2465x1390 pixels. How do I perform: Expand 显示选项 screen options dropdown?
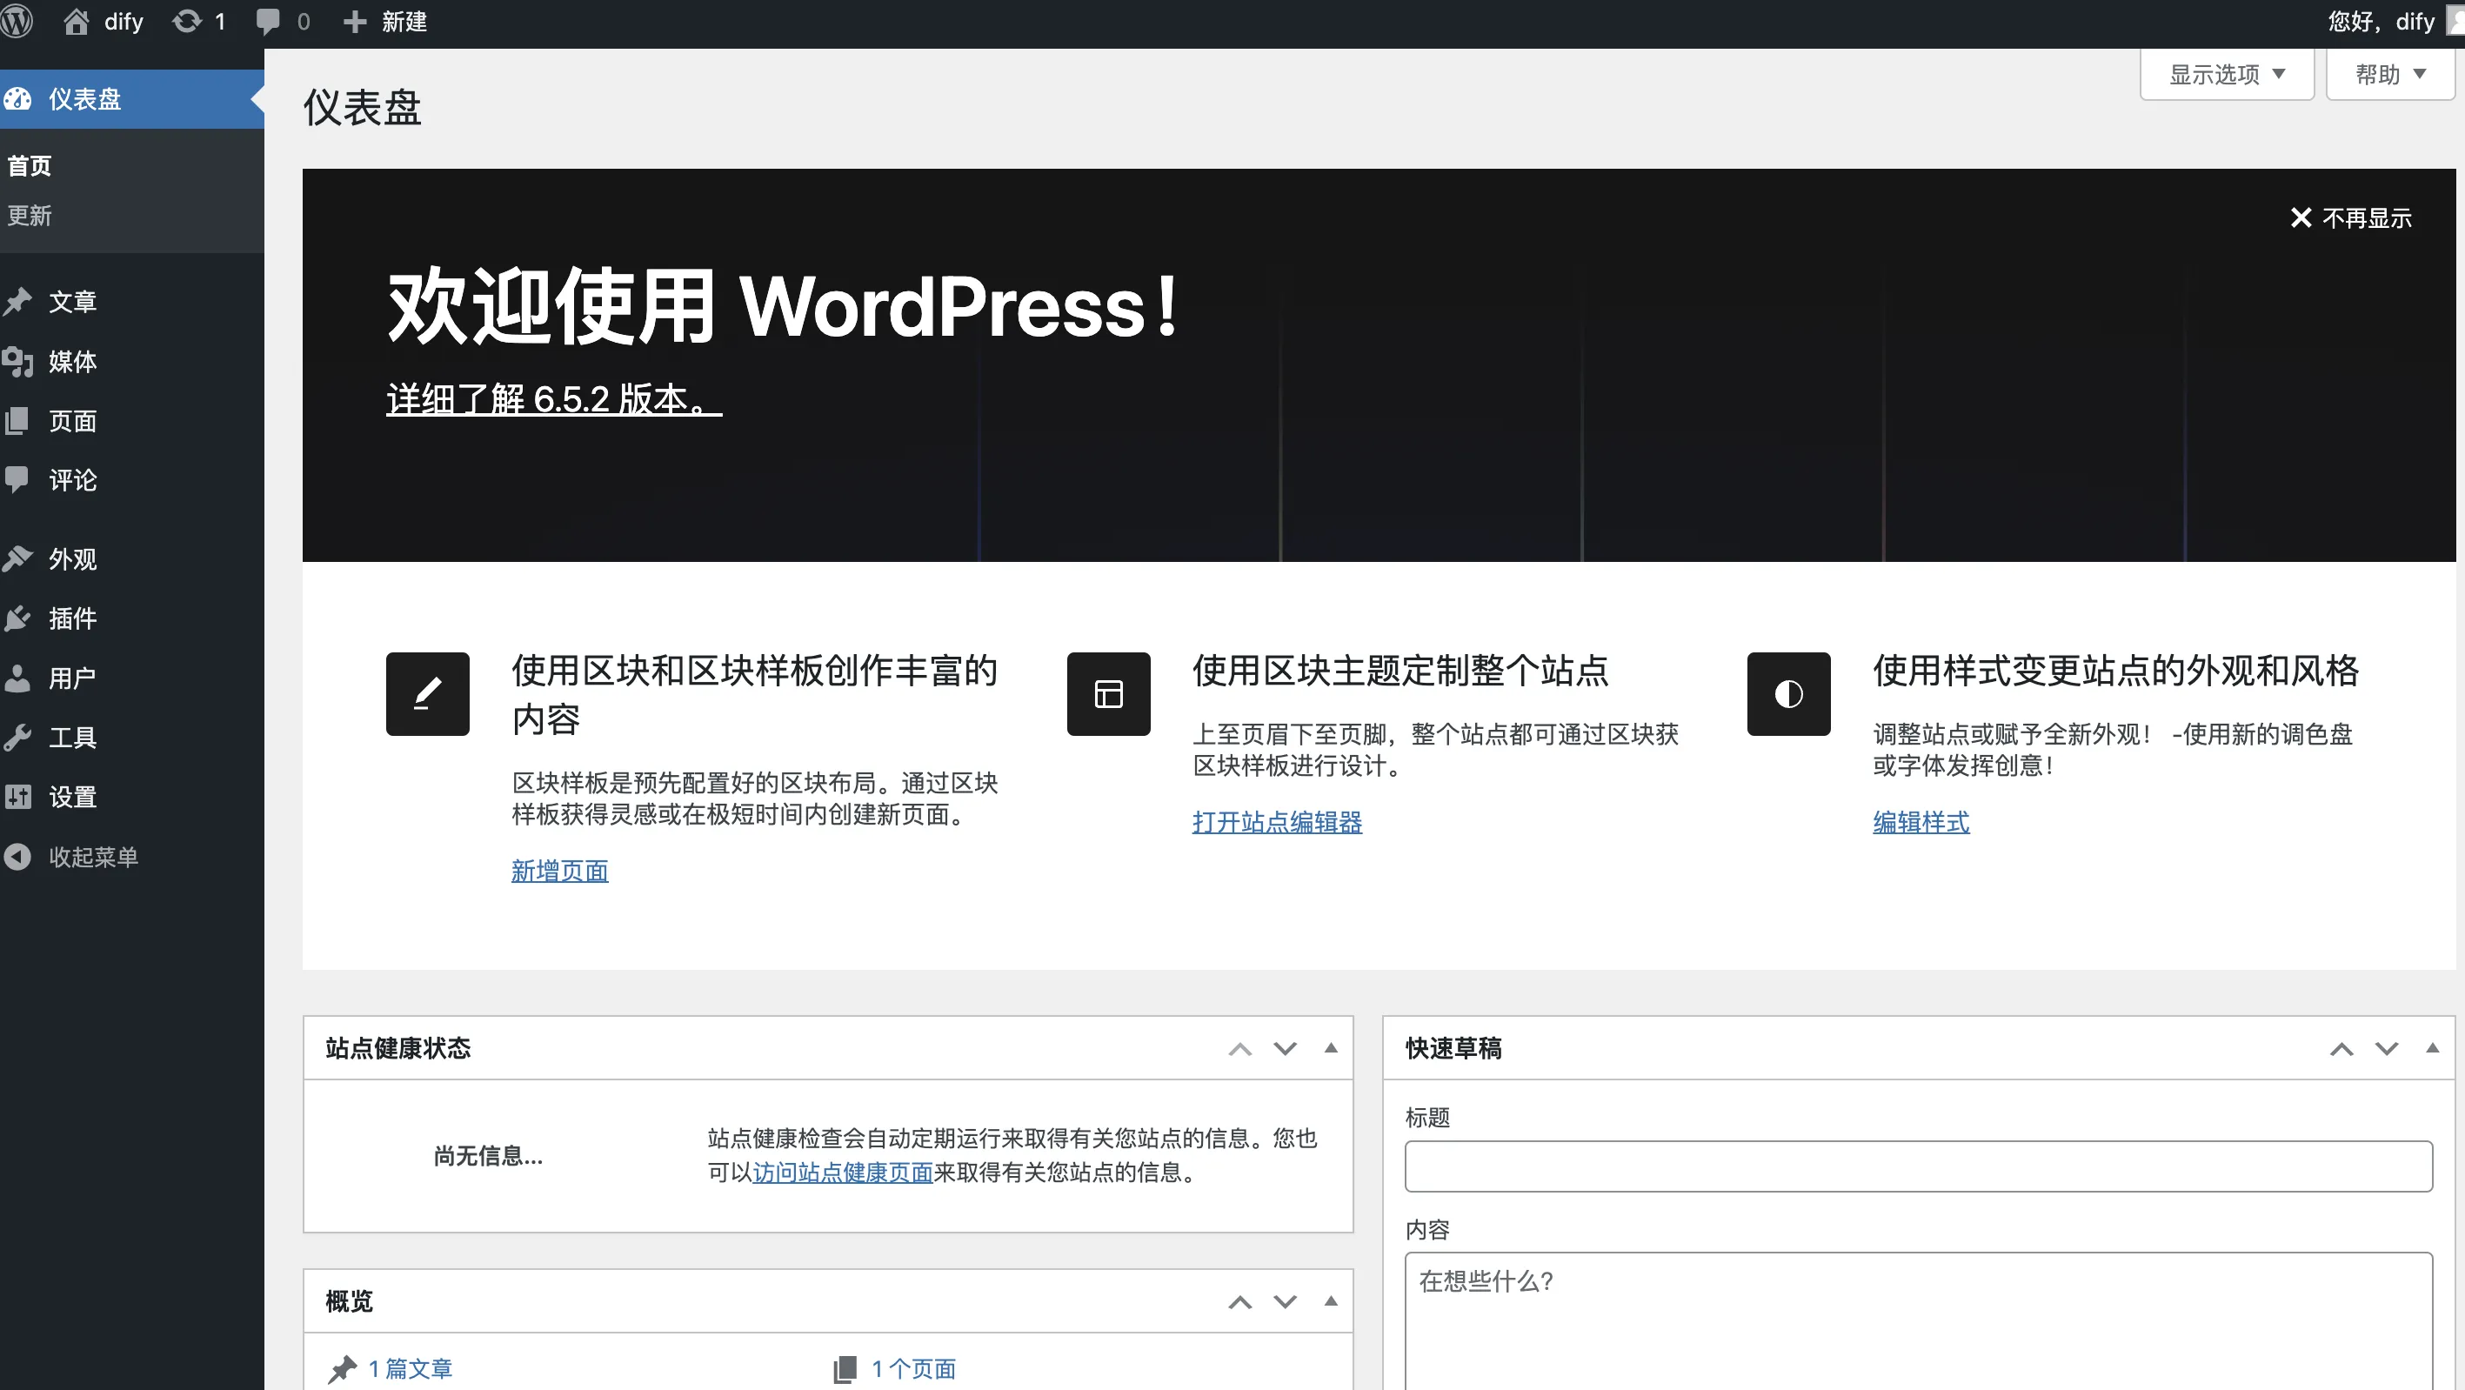[x=2227, y=74]
